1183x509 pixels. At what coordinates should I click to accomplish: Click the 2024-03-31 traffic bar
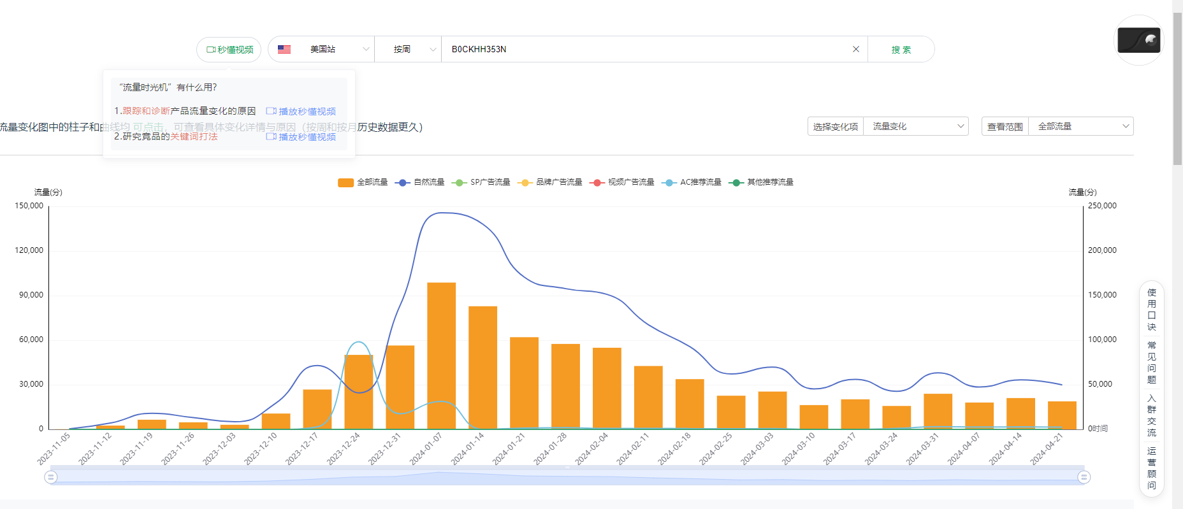938,411
